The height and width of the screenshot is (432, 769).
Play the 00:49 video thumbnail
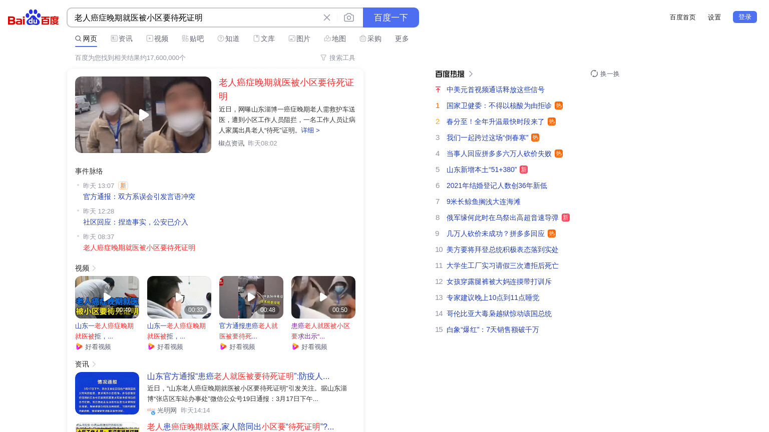107,297
